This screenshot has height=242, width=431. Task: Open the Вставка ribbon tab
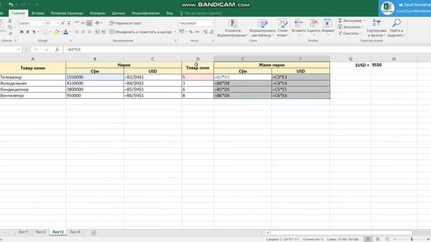38,13
